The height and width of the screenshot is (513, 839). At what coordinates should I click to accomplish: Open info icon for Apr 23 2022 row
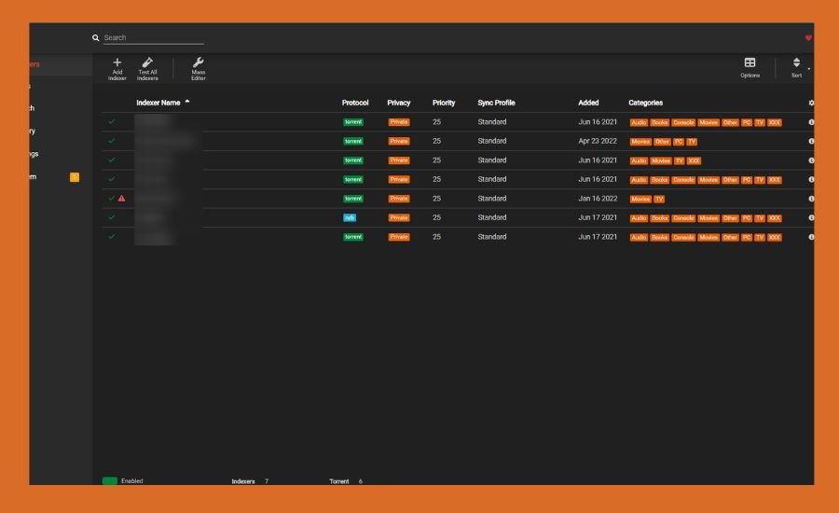pos(811,142)
